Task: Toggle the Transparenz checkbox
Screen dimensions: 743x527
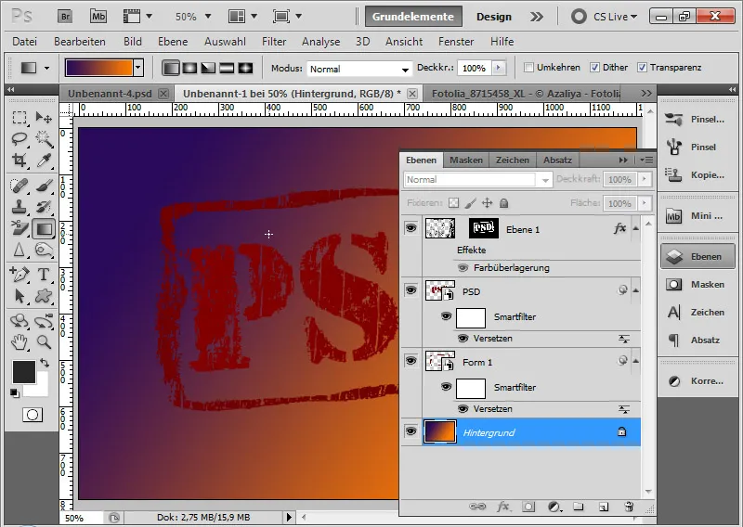Action: pyautogui.click(x=642, y=67)
